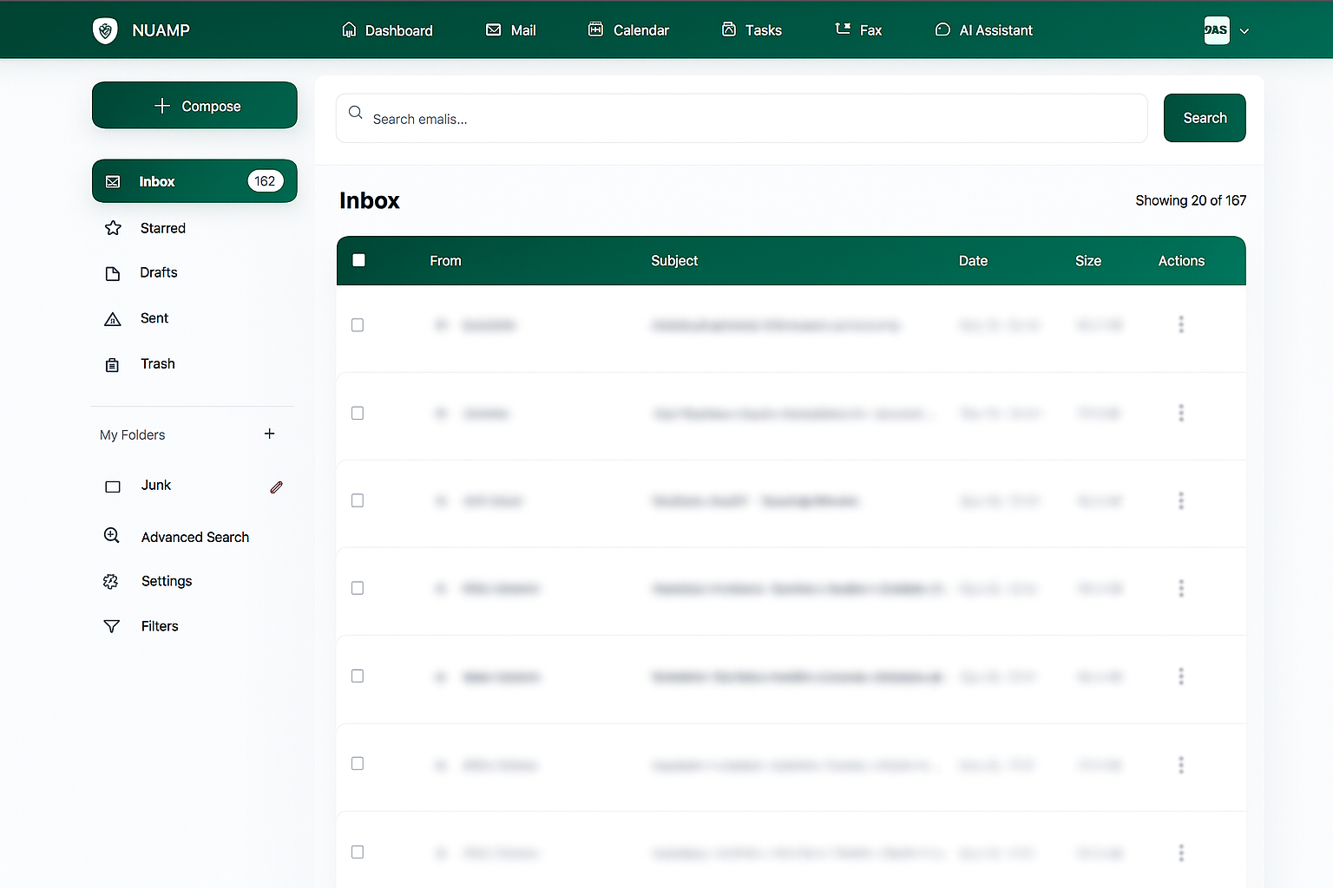Open the actions menu for the last visible email
Screen dimensions: 1333x888
[1181, 852]
